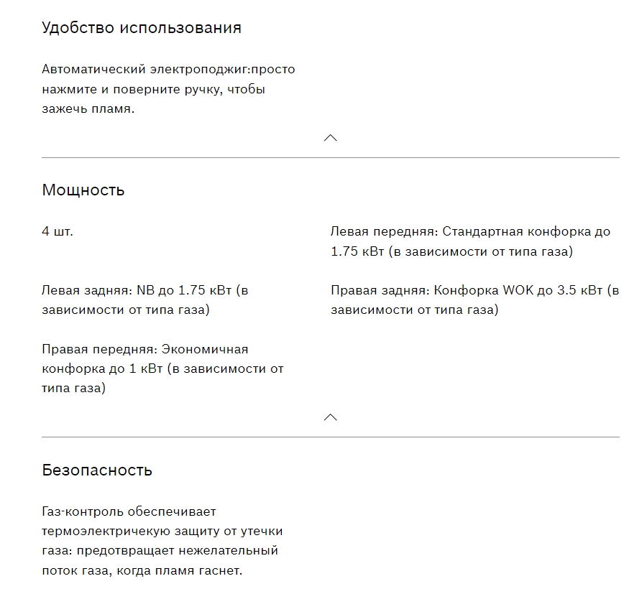Collapse the Мощность section chevron

(331, 417)
